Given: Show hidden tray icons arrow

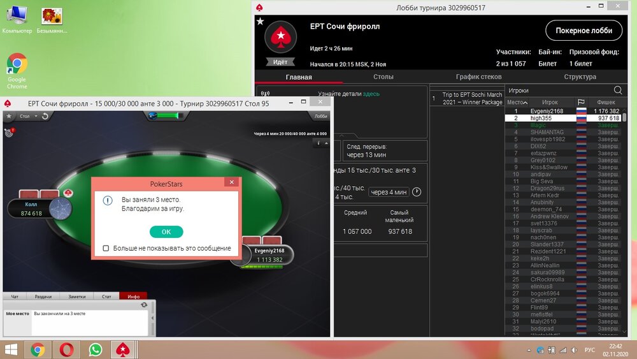Looking at the screenshot, I should coord(529,350).
